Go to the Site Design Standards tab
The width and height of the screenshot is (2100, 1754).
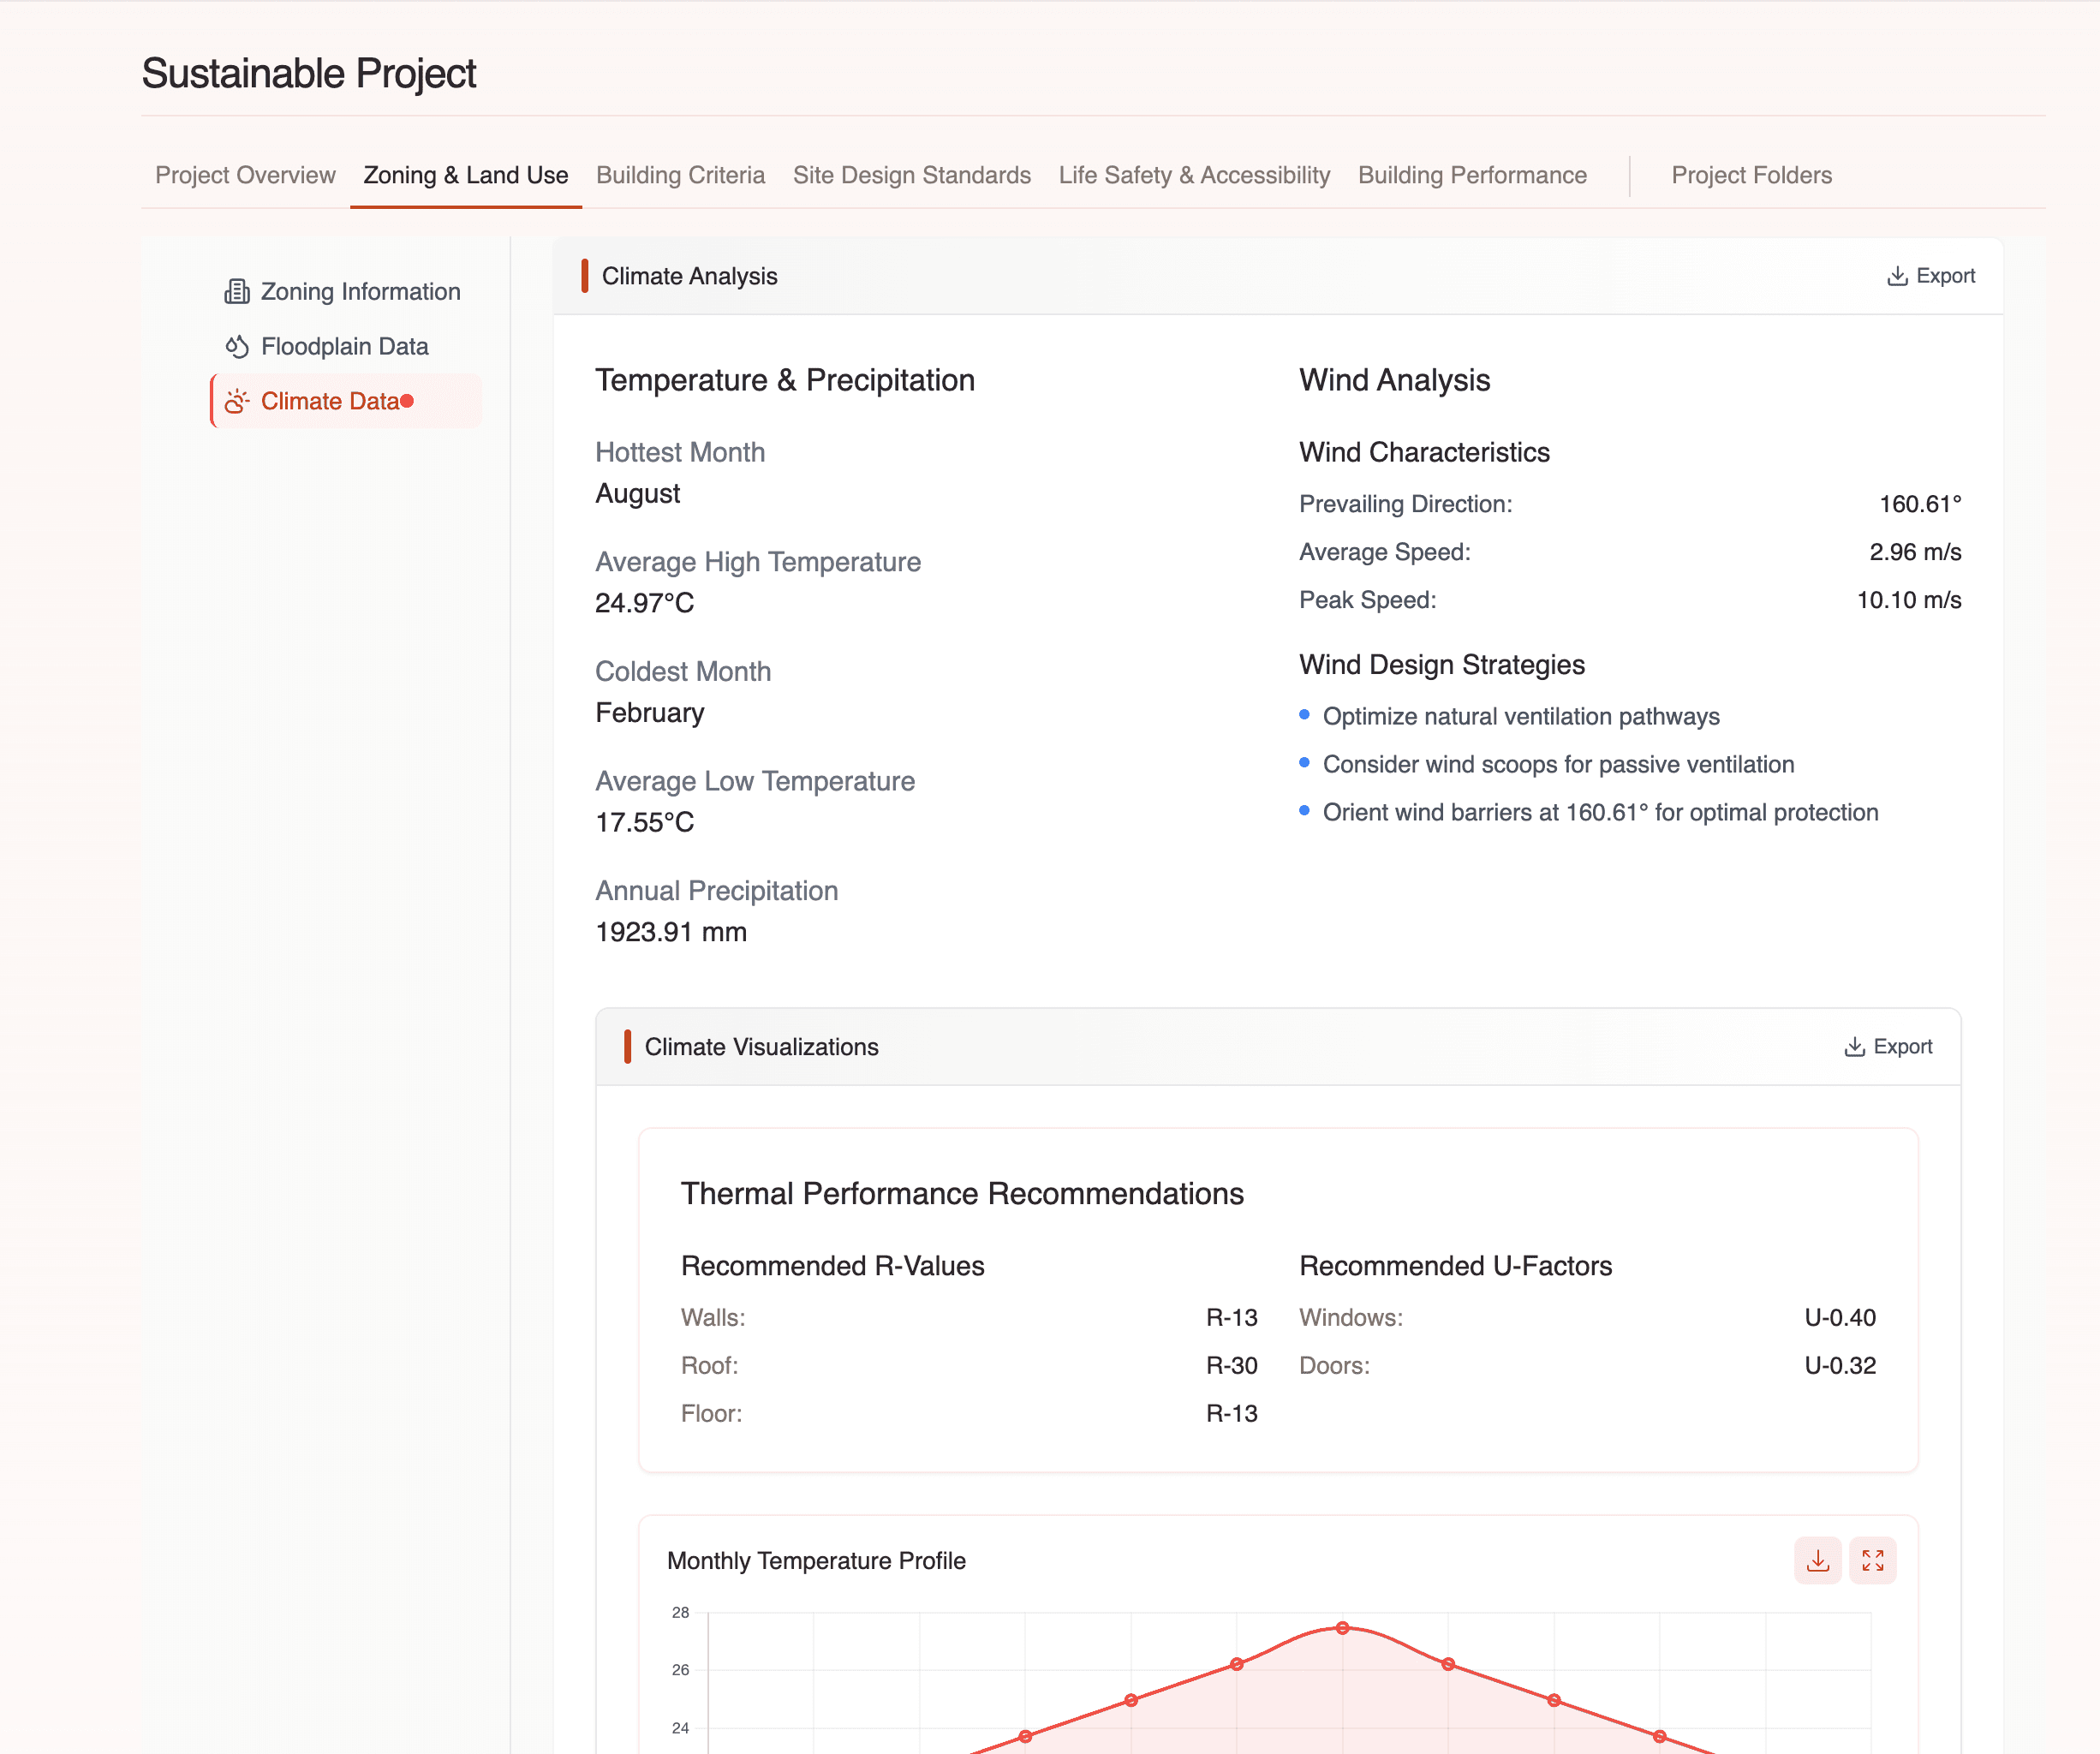(x=911, y=175)
